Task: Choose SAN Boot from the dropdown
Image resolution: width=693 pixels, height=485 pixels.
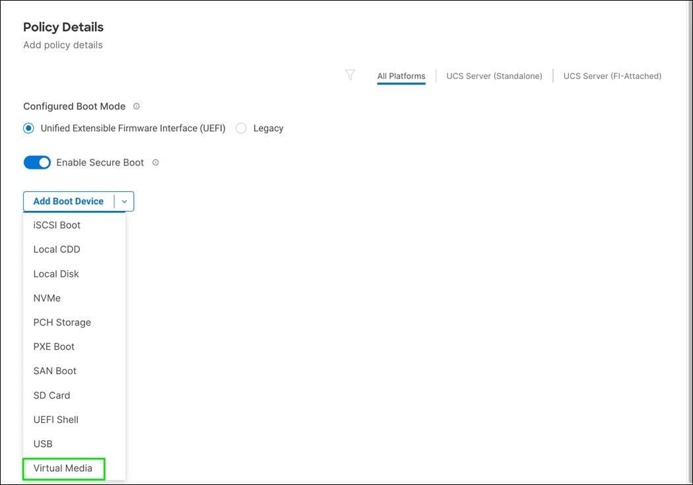Action: click(55, 370)
